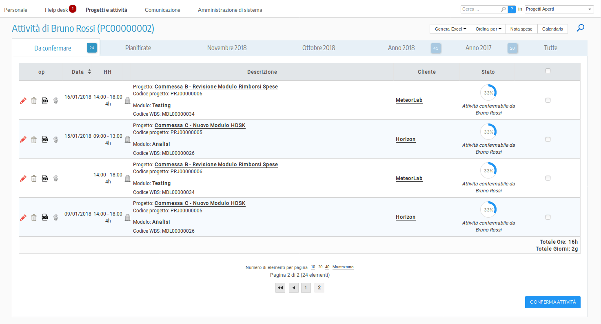Click the building icon in the 15/01/2018 row
601x324 pixels.
127,140
